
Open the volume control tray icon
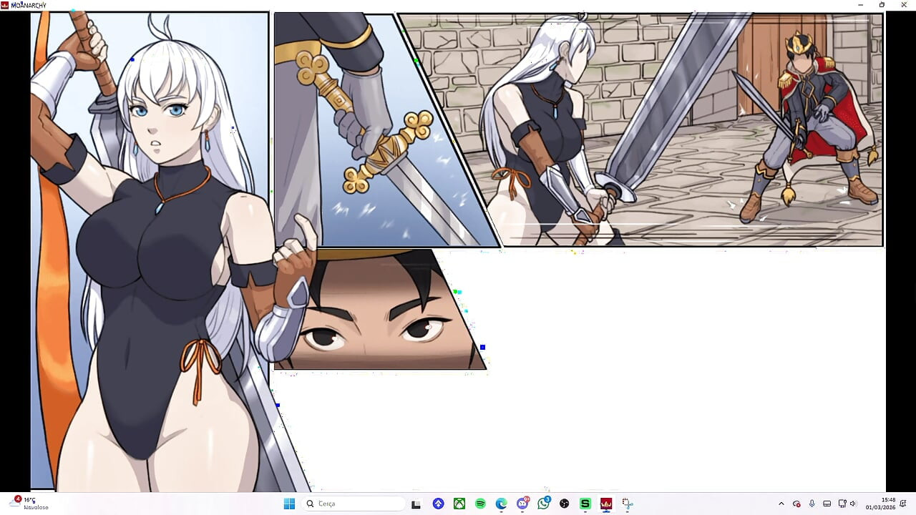point(853,504)
